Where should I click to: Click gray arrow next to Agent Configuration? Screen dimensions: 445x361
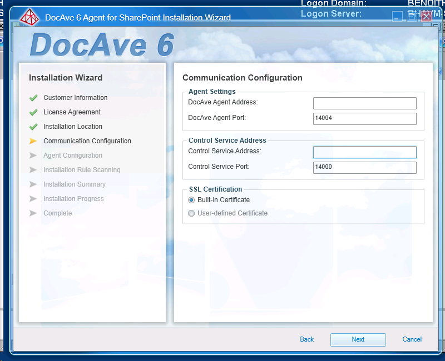tap(33, 156)
